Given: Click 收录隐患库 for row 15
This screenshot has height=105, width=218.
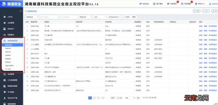Looking at the screenshot, I should click(x=213, y=90).
